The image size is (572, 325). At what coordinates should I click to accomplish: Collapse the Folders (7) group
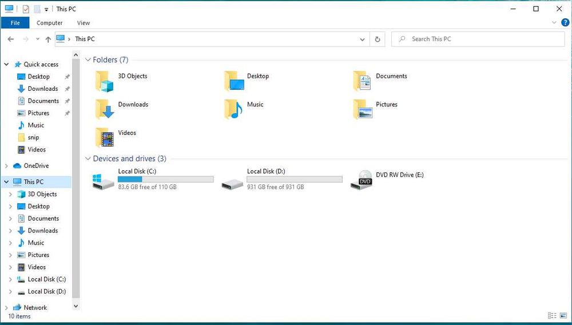(x=88, y=60)
